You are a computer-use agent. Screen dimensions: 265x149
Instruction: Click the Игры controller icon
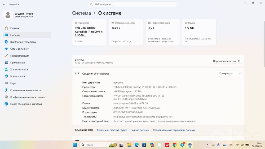(6, 83)
